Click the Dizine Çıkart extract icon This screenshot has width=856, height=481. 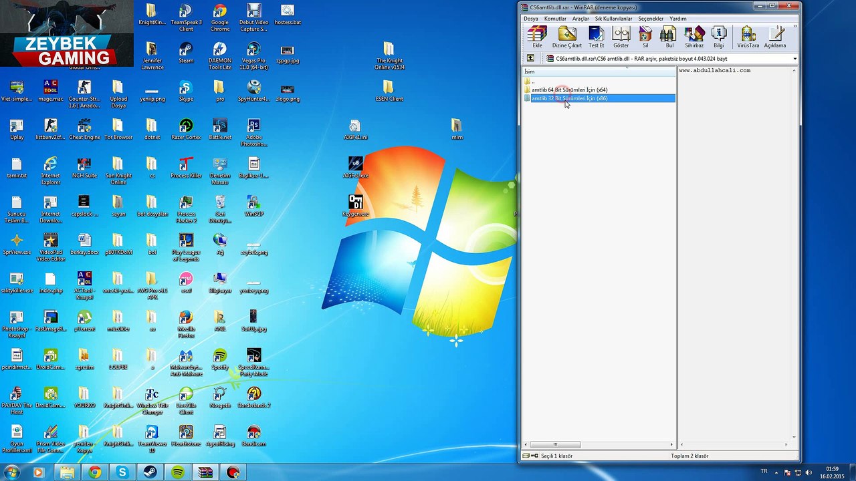pyautogui.click(x=566, y=37)
